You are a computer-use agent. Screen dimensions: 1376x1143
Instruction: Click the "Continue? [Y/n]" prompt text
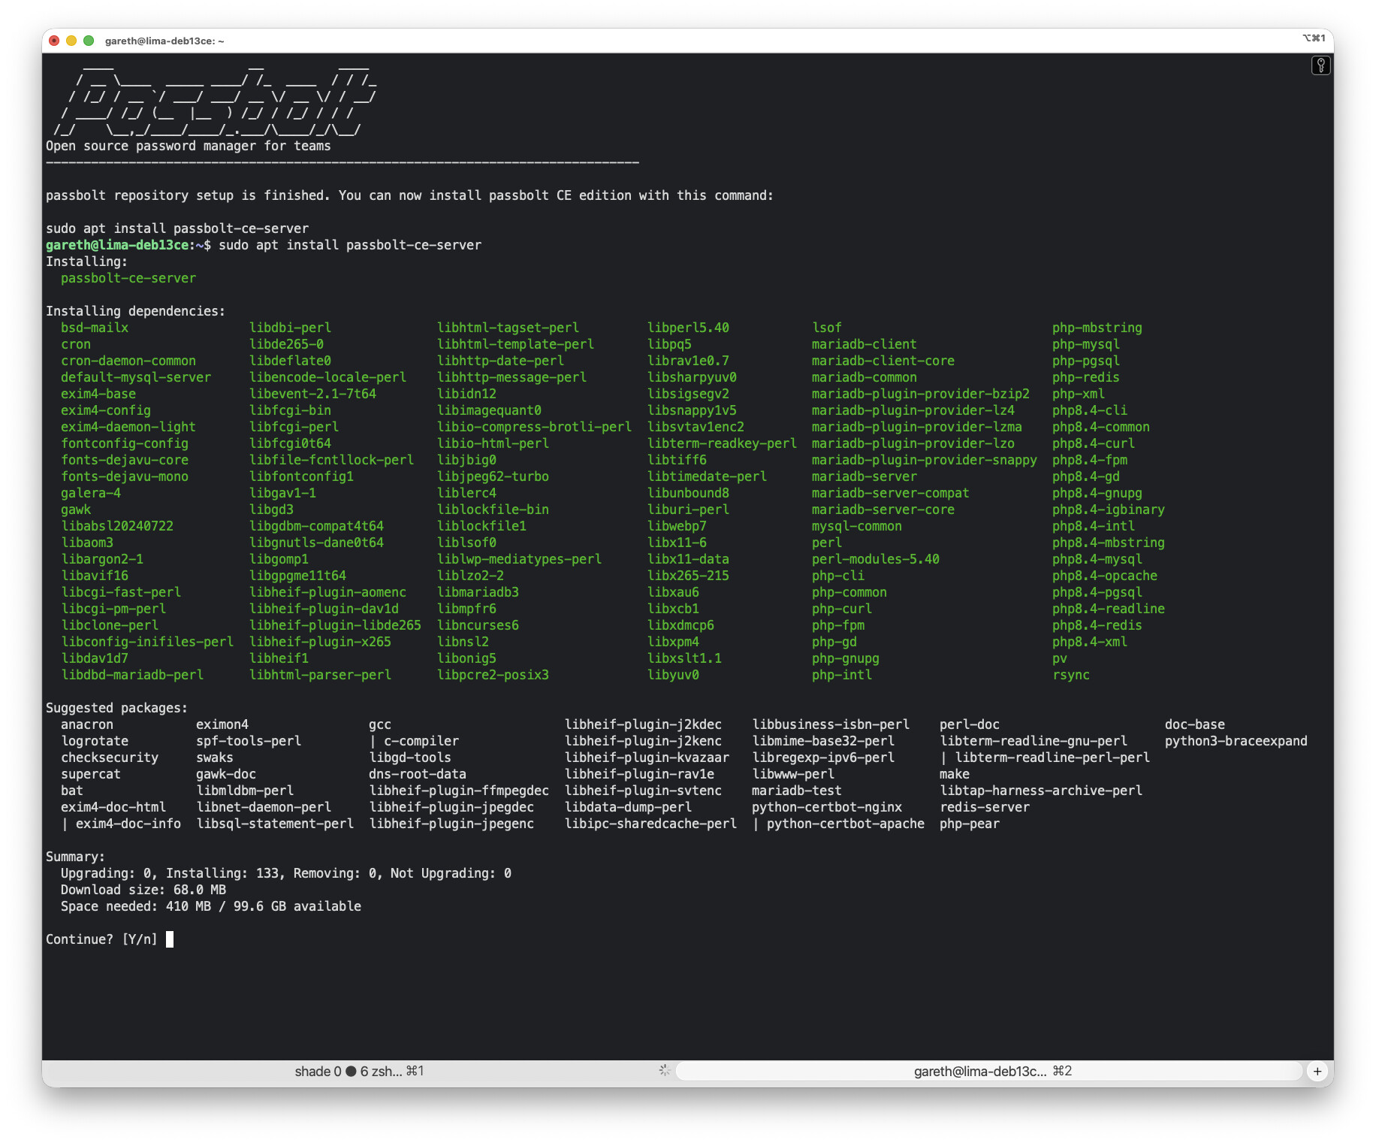click(101, 939)
